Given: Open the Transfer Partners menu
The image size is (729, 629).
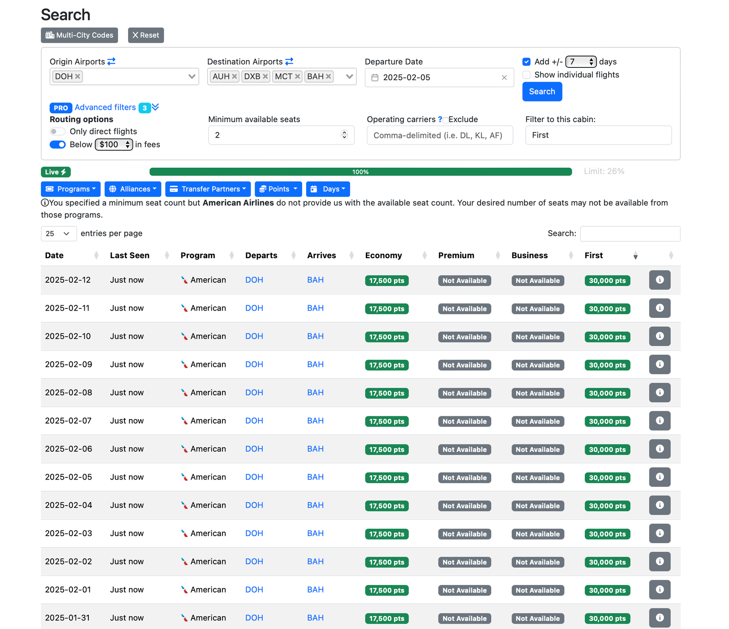Looking at the screenshot, I should (207, 189).
